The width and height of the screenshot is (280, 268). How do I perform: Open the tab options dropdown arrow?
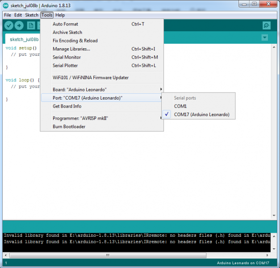265,38
